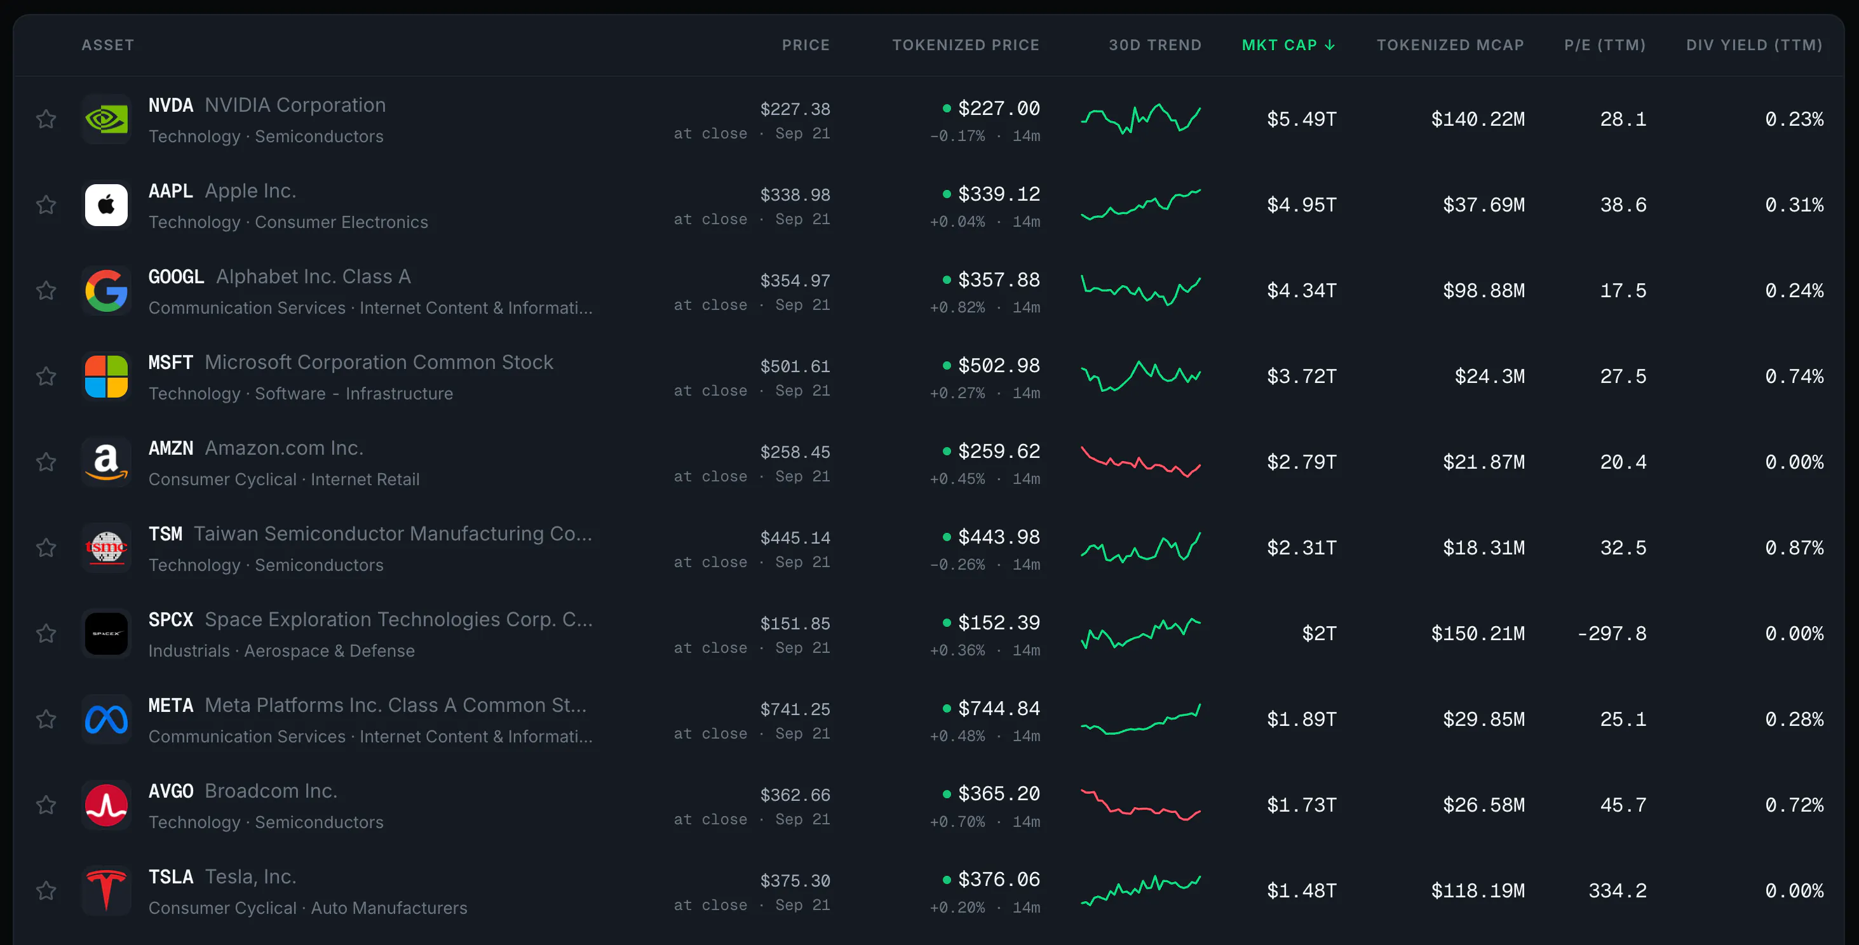
Task: Mark TSLA as favorite
Action: [46, 891]
